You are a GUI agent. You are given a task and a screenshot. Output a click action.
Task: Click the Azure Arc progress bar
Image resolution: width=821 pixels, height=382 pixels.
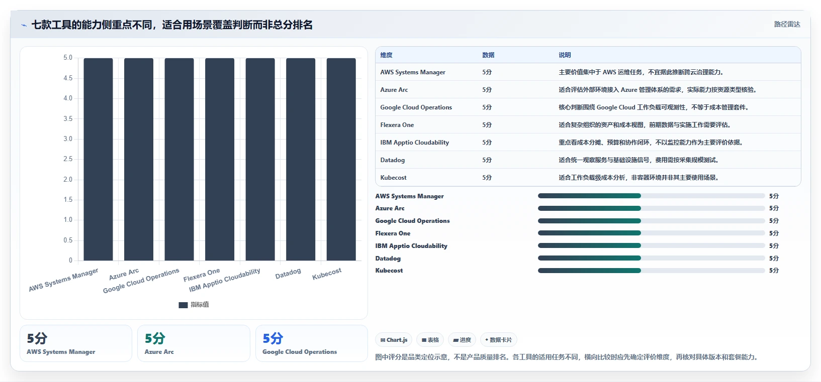tap(652, 208)
